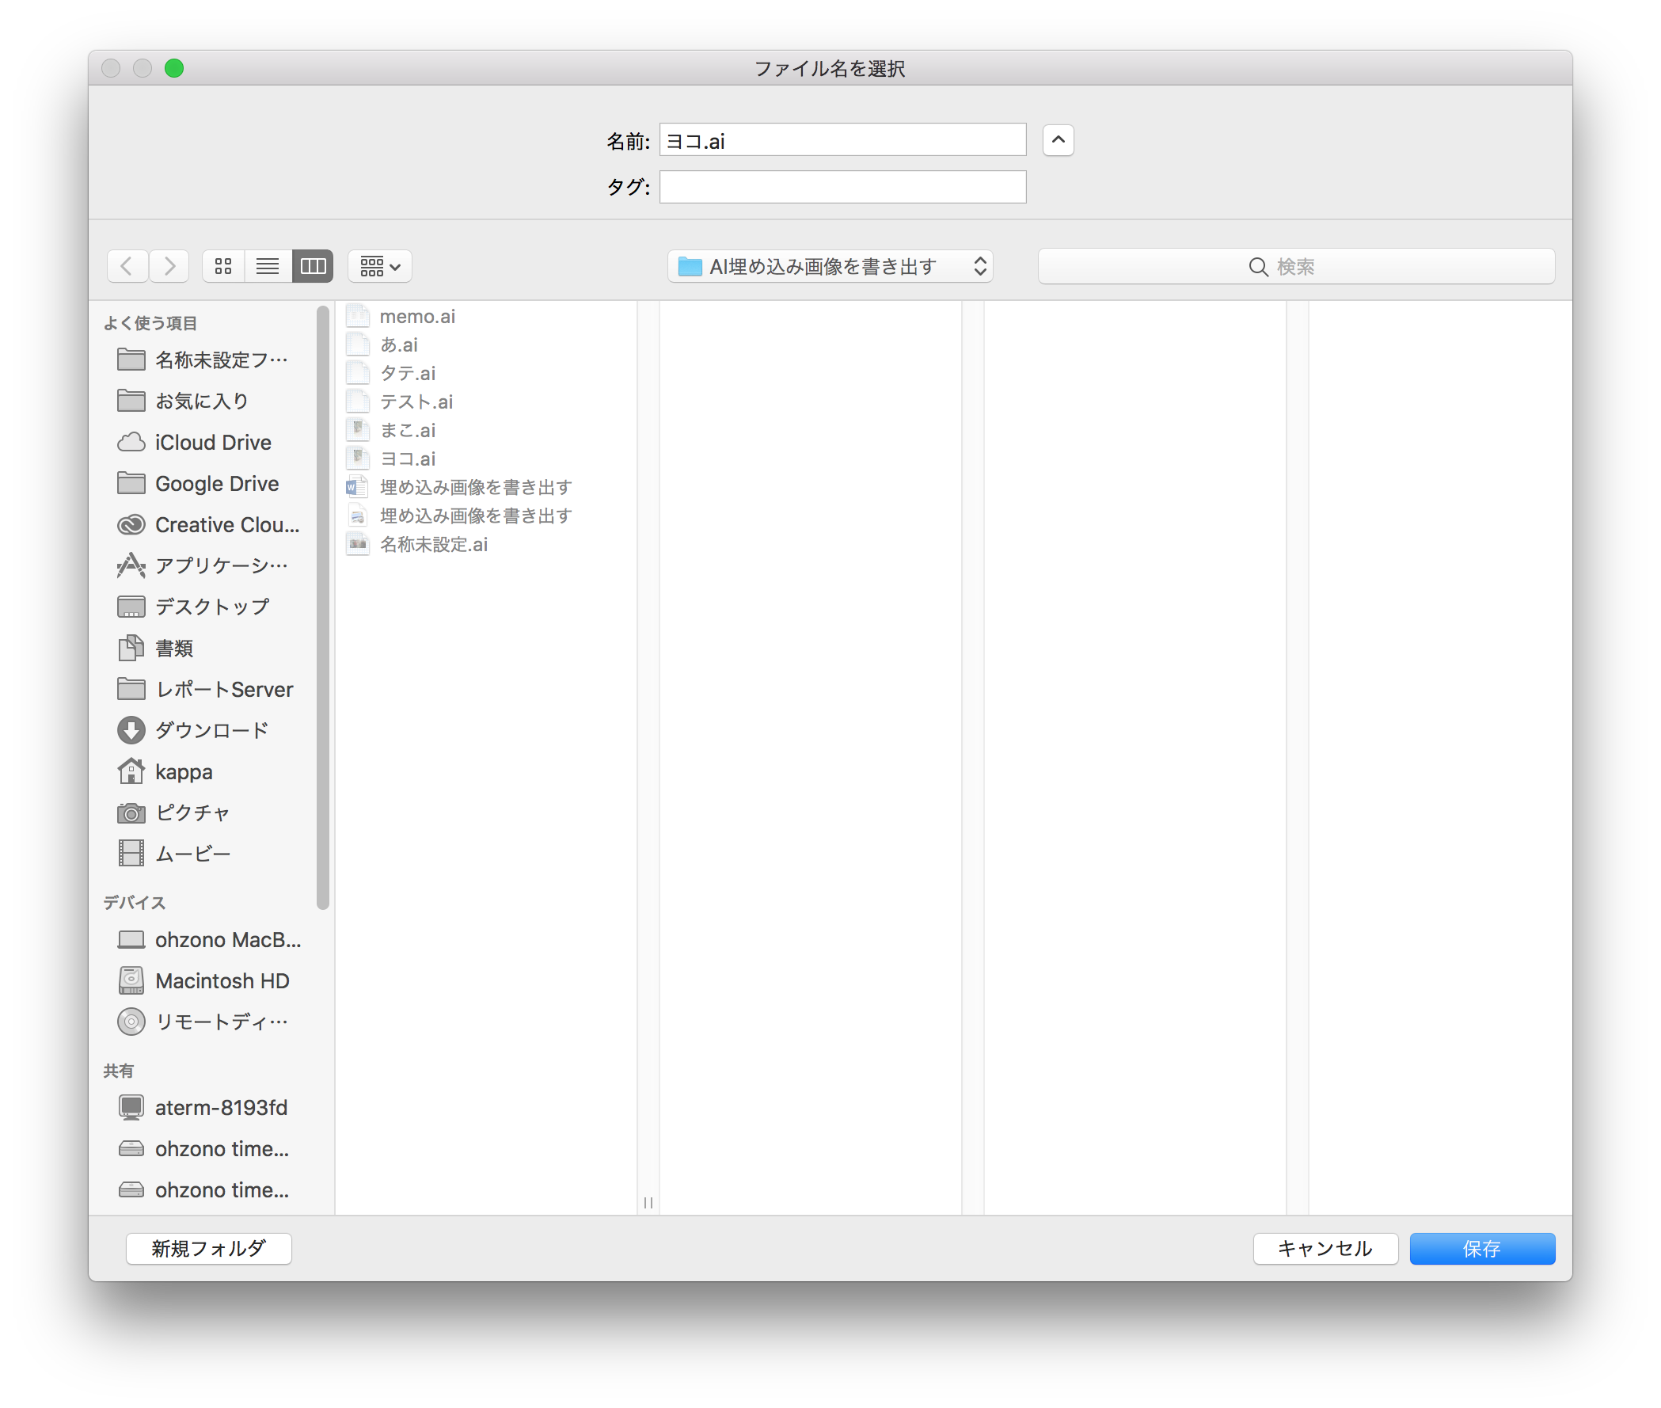Open Creative Cloud Files in sidebar
Image resolution: width=1661 pixels, height=1408 pixels.
tap(208, 525)
